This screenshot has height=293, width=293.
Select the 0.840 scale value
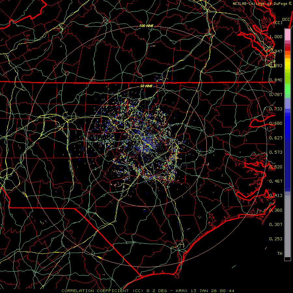[276, 80]
